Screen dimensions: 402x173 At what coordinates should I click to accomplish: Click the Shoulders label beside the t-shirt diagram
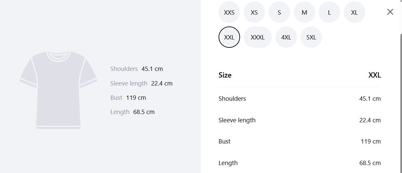pyautogui.click(x=124, y=69)
